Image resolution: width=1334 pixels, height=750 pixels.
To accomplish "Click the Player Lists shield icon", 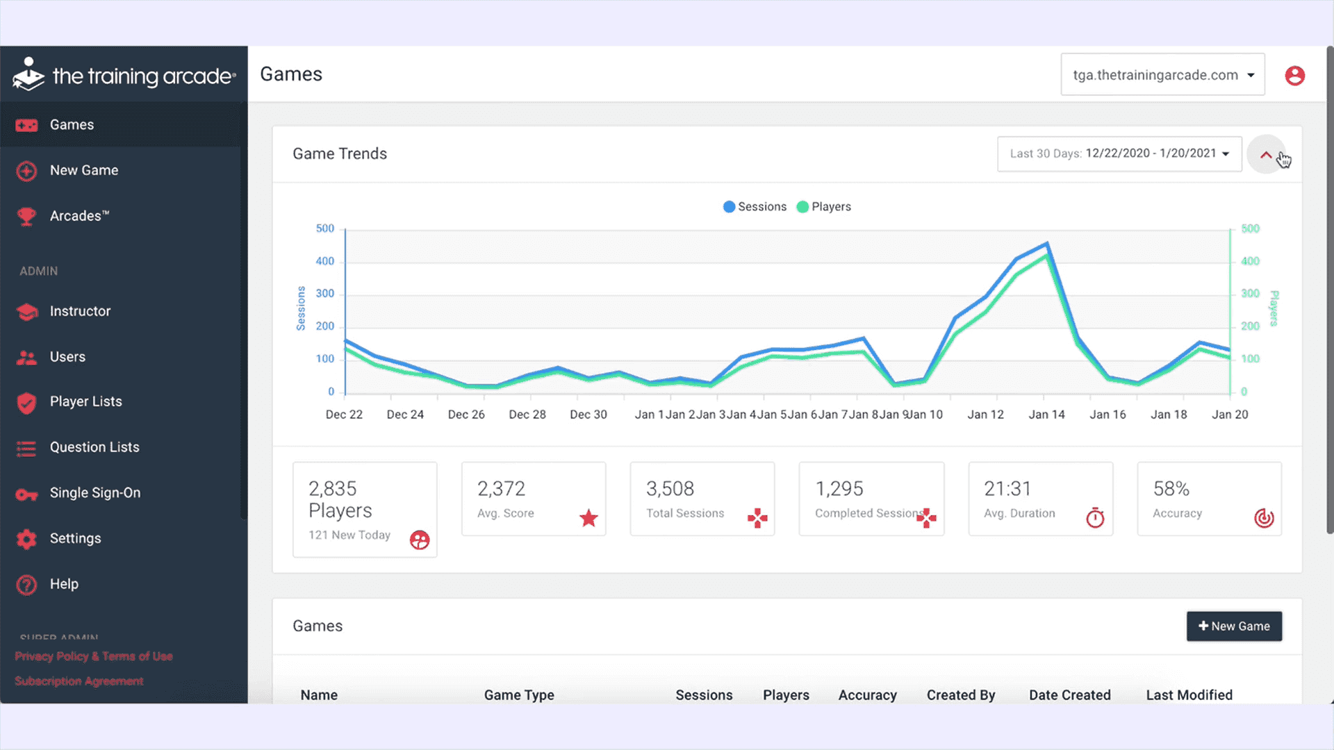I will click(26, 403).
